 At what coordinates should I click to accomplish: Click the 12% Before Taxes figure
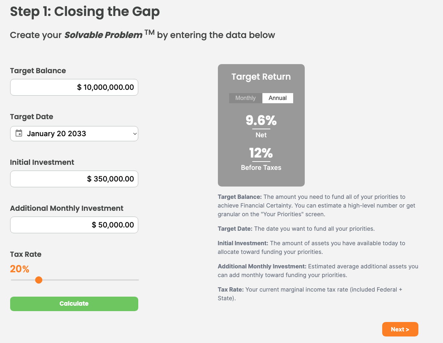[261, 153]
